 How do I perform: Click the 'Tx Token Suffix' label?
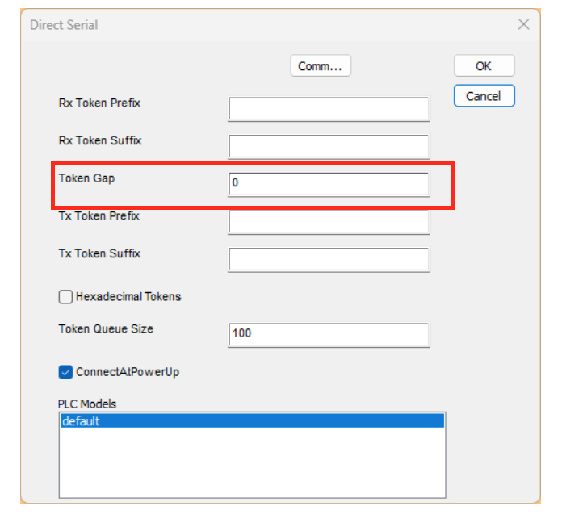coord(99,253)
